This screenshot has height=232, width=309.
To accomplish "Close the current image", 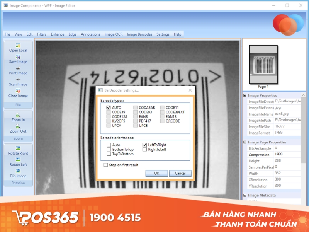I will pos(18,93).
